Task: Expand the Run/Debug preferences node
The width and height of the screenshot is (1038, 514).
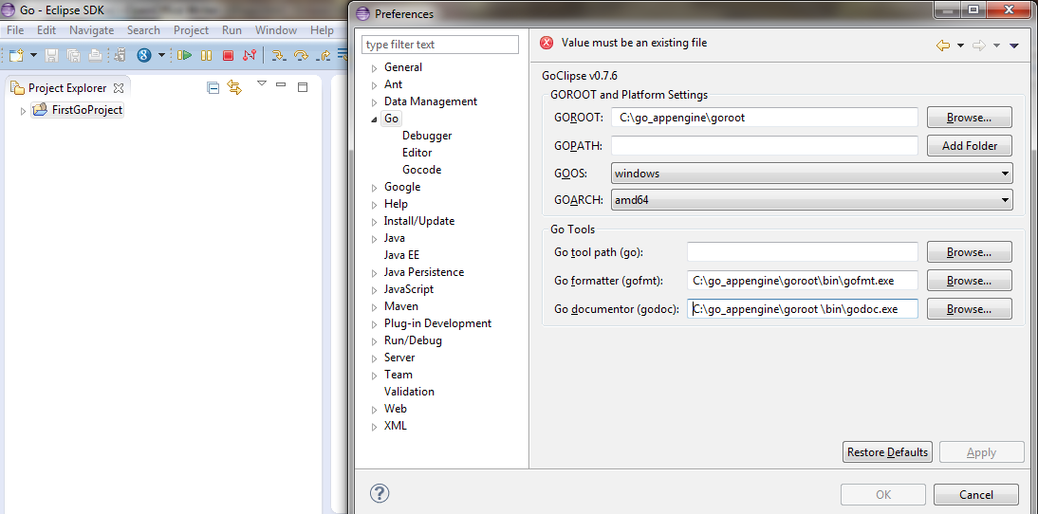Action: coord(375,341)
